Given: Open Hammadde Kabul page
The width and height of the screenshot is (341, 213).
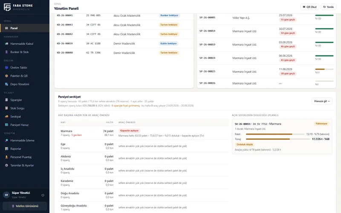Looking at the screenshot, I should coord(25,44).
